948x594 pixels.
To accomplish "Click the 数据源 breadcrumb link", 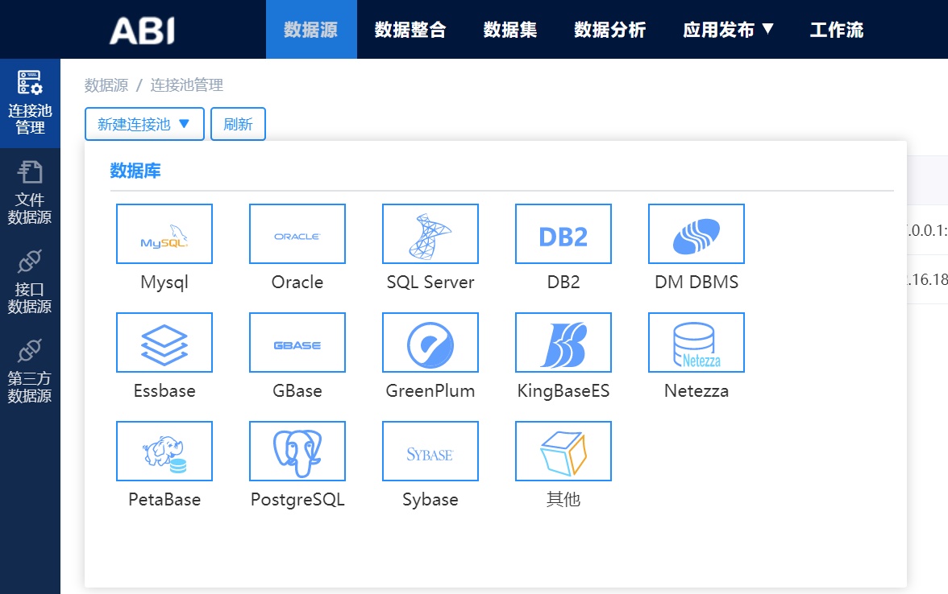I will (106, 85).
